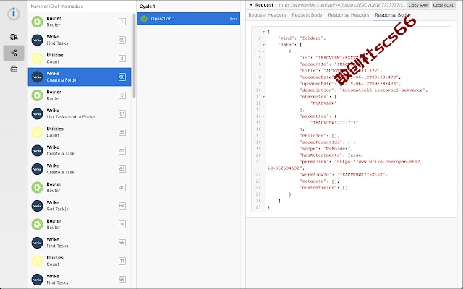The width and height of the screenshot is (463, 289).
Task: Click the module number badge 60
Action: click(x=122, y=77)
